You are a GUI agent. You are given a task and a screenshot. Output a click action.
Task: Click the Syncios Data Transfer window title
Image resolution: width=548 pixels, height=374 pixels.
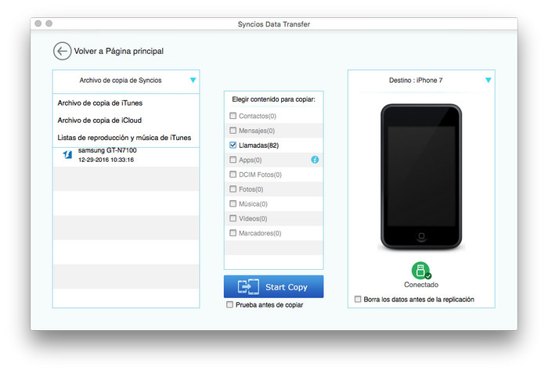tap(274, 24)
